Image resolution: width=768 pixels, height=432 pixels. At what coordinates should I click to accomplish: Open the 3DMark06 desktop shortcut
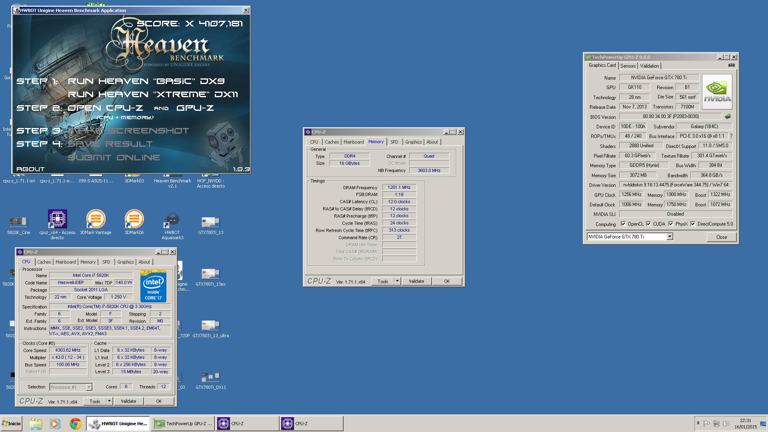[134, 222]
